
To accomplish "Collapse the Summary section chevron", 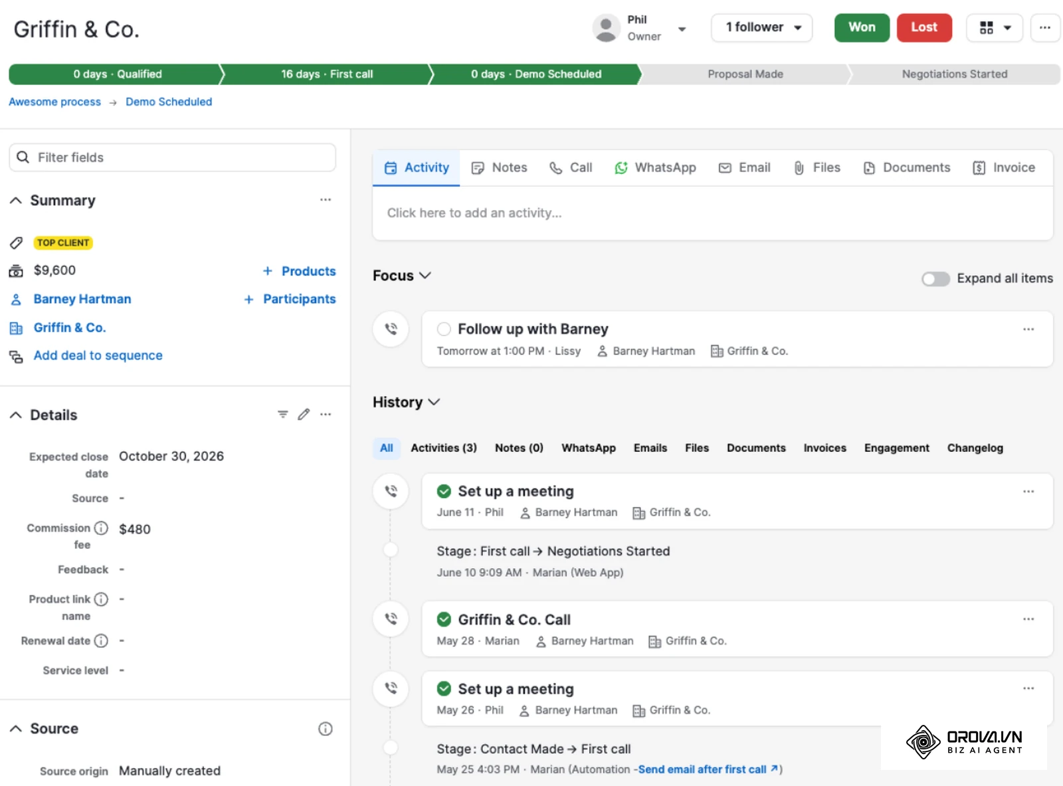I will pos(16,200).
